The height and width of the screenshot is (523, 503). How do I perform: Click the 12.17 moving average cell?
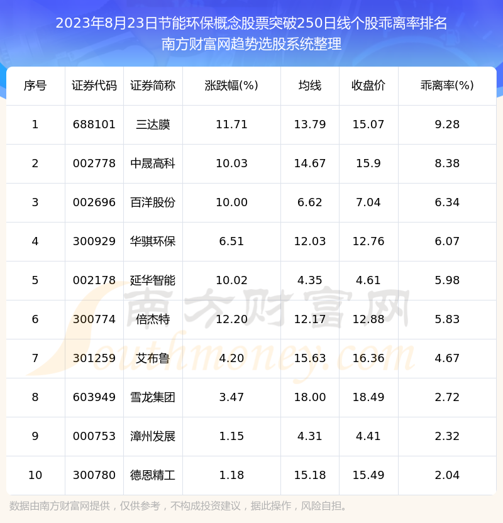pos(310,319)
